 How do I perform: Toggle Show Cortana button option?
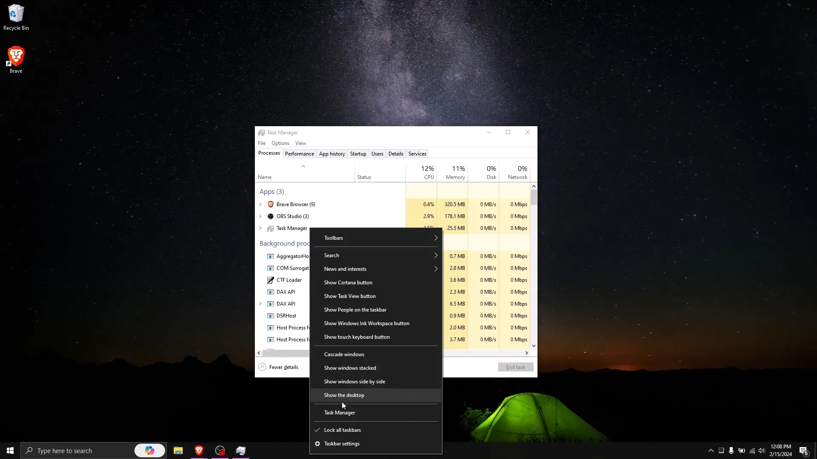pos(348,283)
